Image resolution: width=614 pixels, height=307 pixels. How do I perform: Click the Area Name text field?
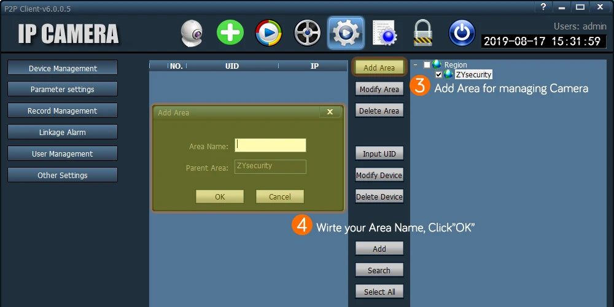[x=270, y=146]
